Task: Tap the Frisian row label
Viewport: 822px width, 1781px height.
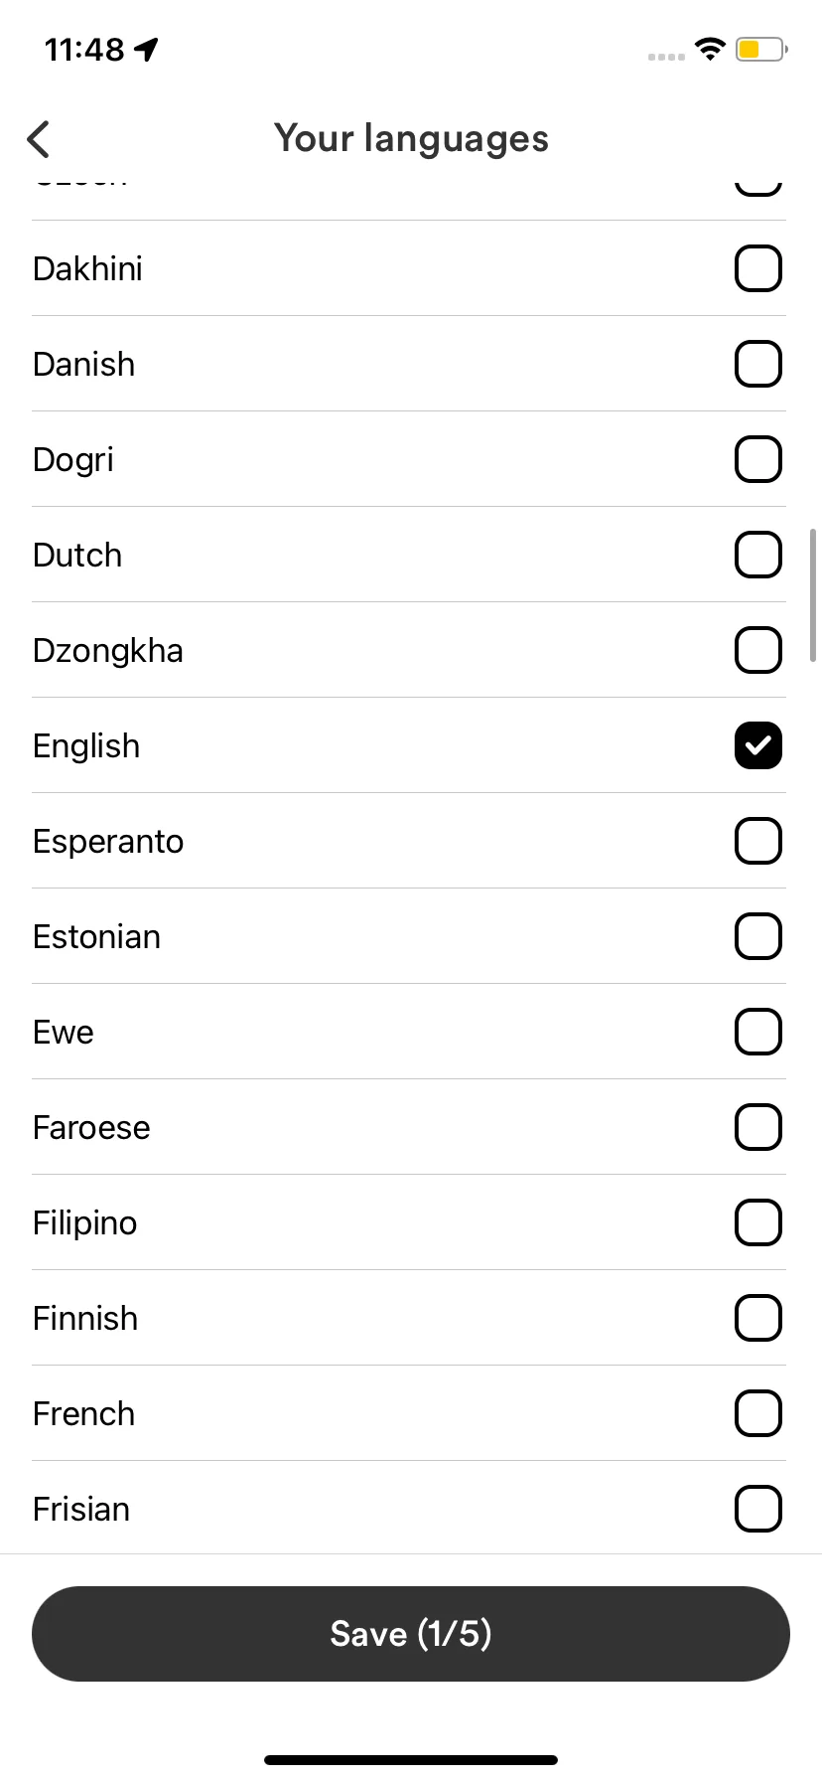Action: (x=81, y=1509)
